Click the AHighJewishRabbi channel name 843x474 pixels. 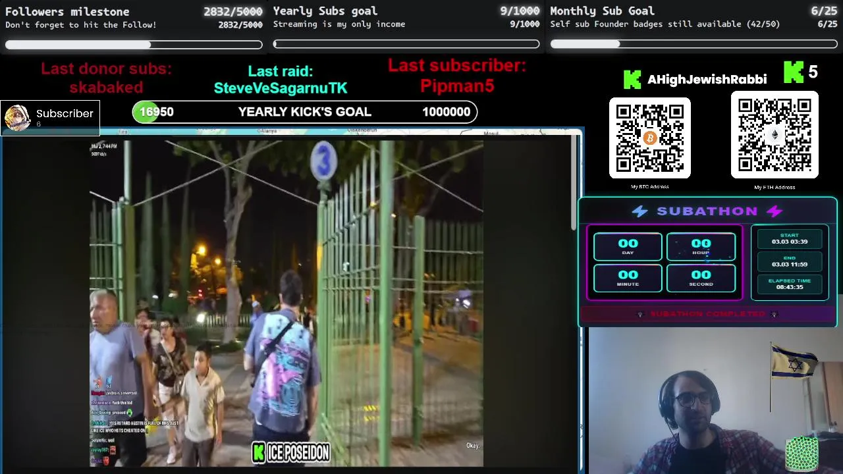coord(707,80)
